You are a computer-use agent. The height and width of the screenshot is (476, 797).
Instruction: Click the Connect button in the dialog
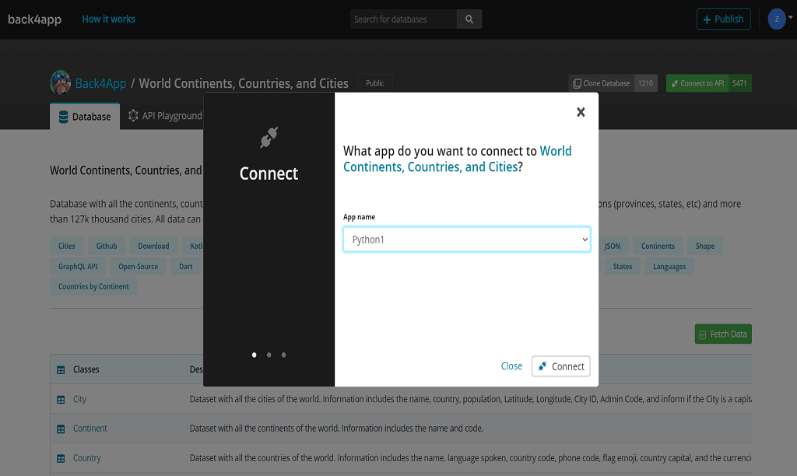(560, 366)
